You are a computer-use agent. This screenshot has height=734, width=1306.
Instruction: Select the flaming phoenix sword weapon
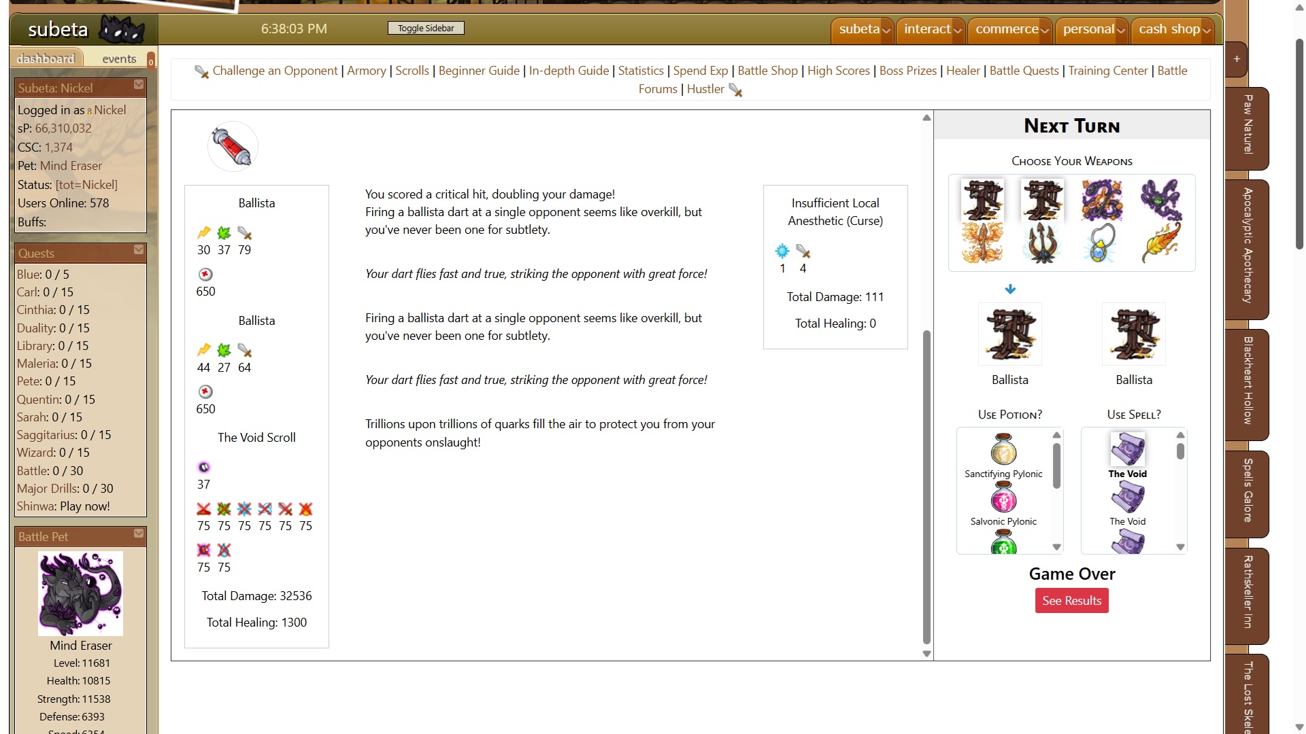click(x=982, y=243)
